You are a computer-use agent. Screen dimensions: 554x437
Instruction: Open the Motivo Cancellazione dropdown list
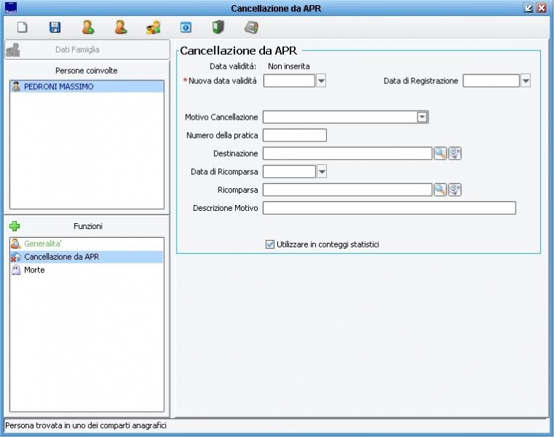pos(422,117)
